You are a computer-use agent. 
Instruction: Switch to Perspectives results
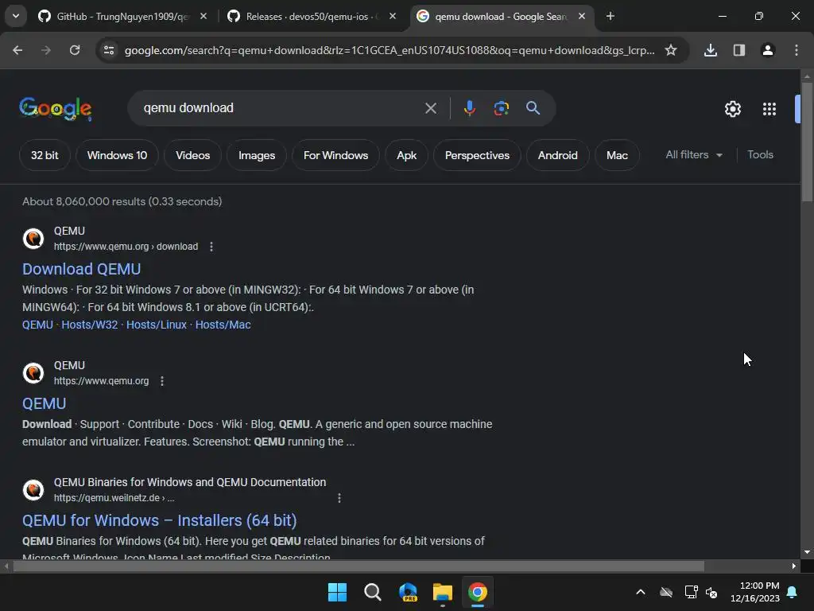[x=477, y=155]
